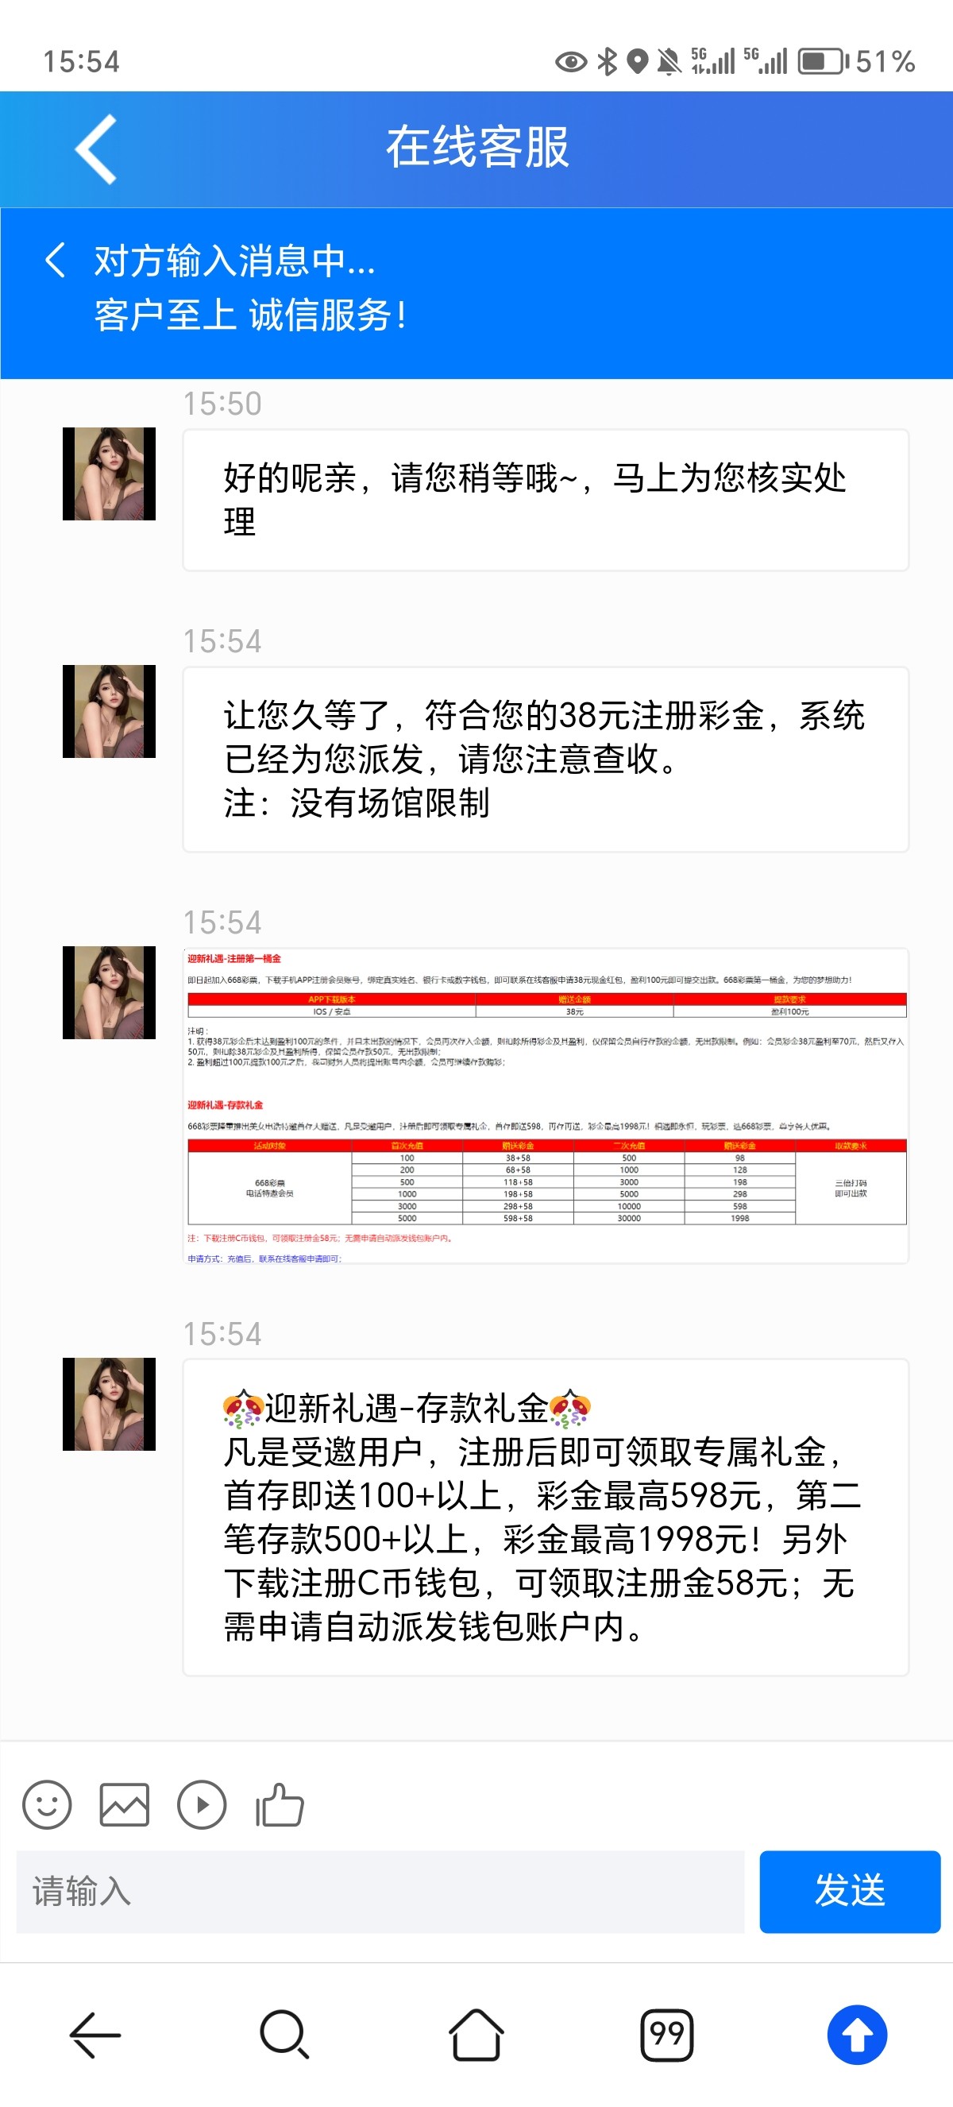Tap the battery 51% status indicator
This screenshot has width=953, height=2107.
pyautogui.click(x=857, y=61)
